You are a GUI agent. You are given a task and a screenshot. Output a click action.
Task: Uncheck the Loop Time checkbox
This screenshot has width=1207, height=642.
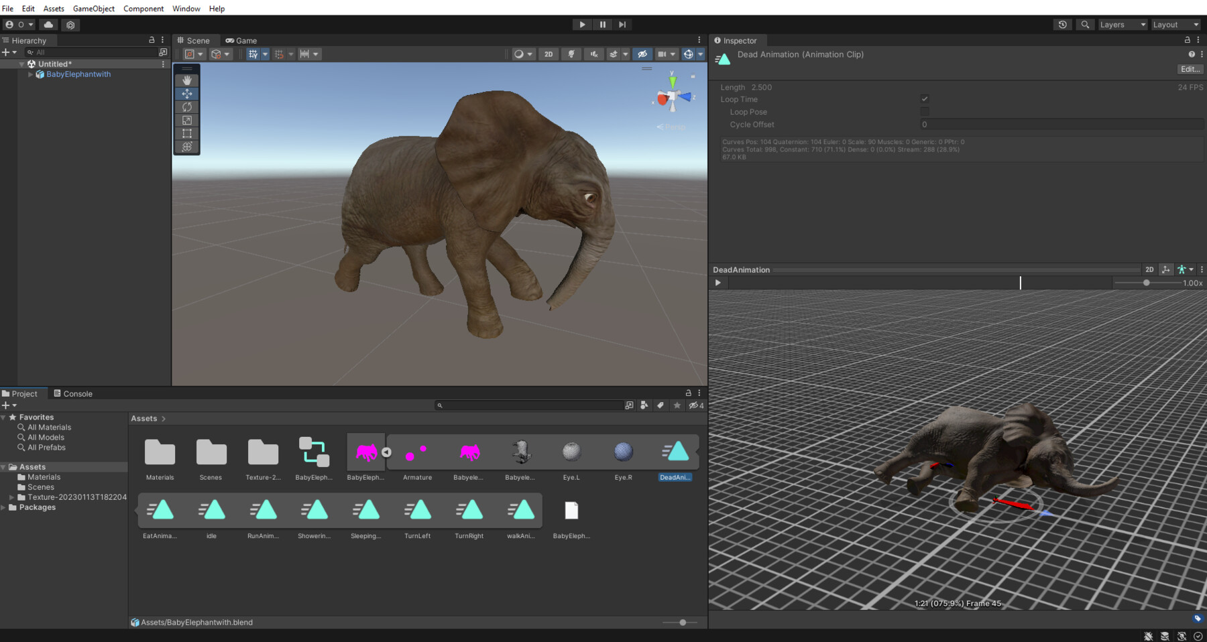[x=925, y=99]
